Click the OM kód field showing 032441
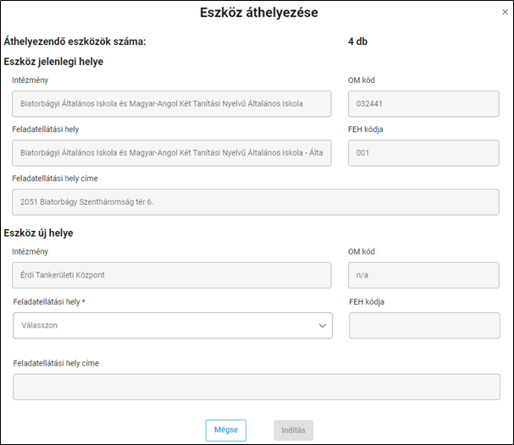The height and width of the screenshot is (445, 514). [x=423, y=103]
